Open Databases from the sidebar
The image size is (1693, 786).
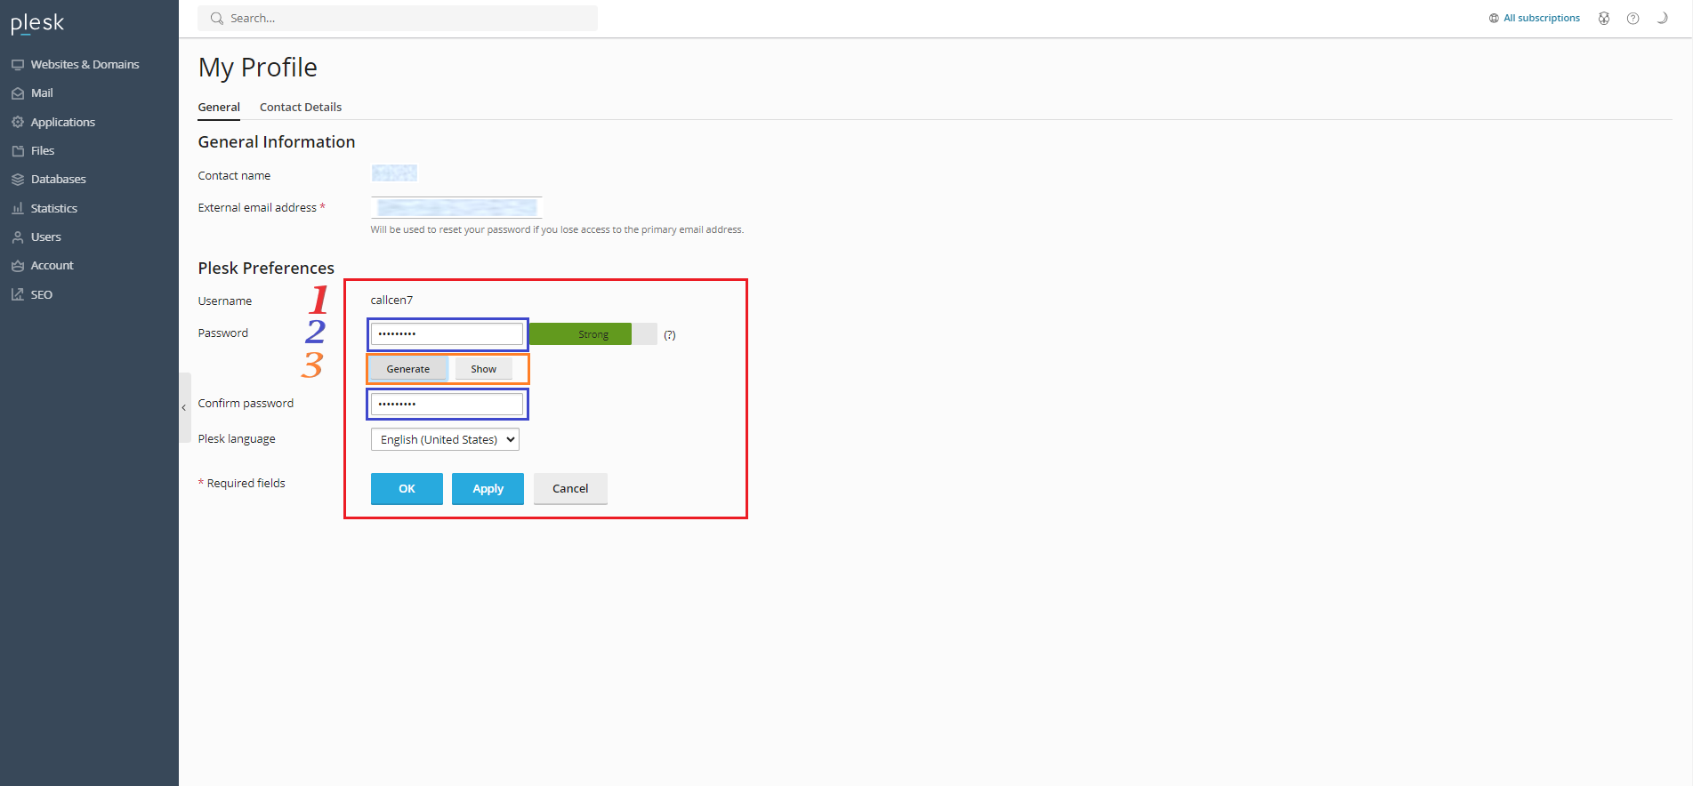pos(58,180)
